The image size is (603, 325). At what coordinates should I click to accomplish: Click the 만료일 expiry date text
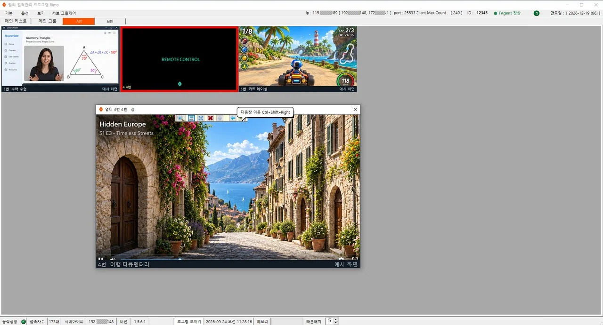point(575,13)
